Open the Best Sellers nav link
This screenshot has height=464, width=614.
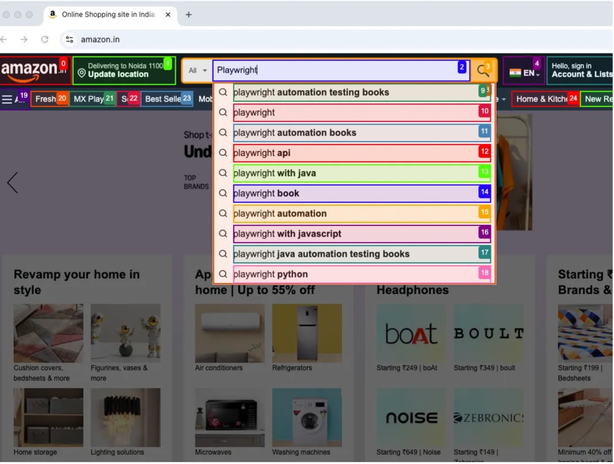[x=167, y=99]
